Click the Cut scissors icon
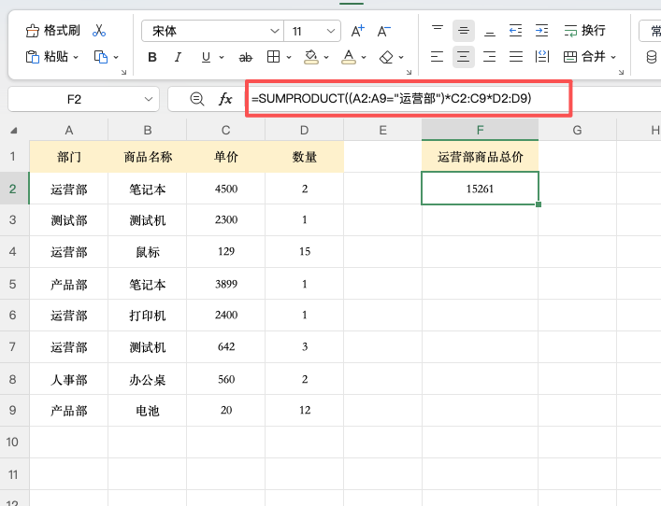Screen dimensions: 661x506 99,30
